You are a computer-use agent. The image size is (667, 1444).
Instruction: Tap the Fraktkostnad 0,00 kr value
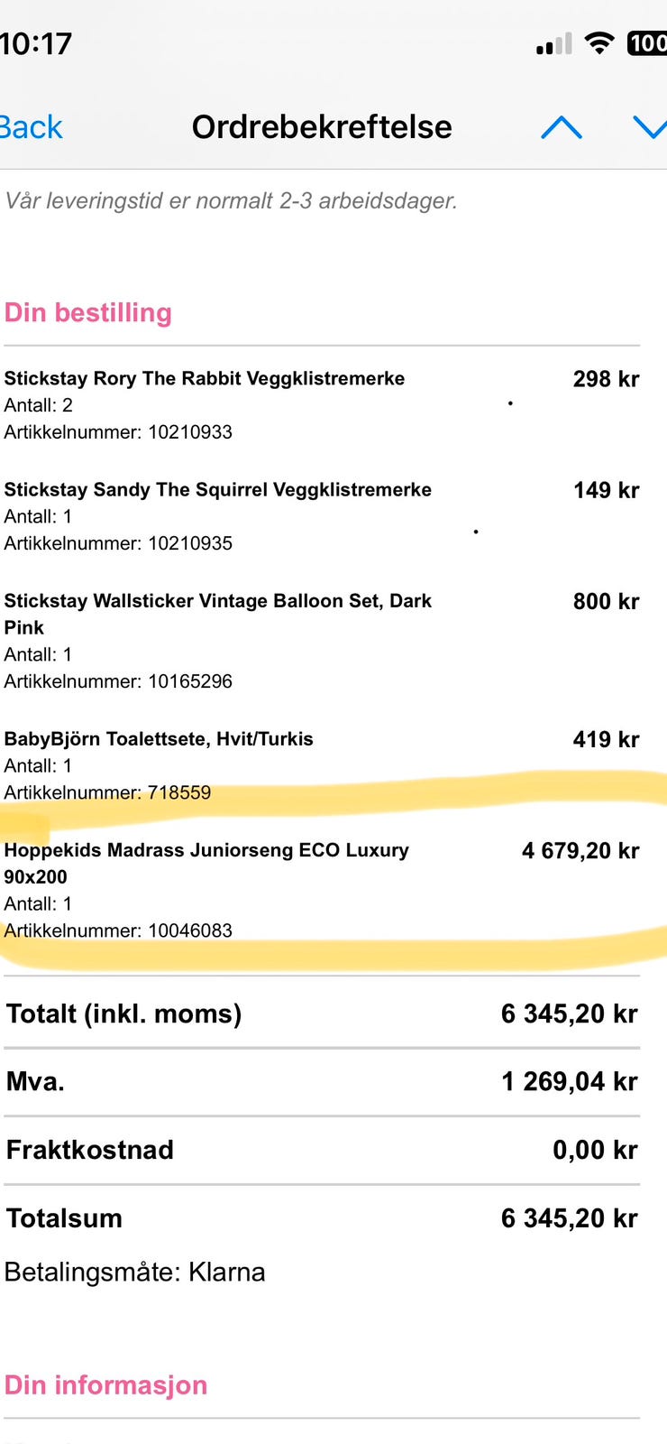pos(594,1150)
